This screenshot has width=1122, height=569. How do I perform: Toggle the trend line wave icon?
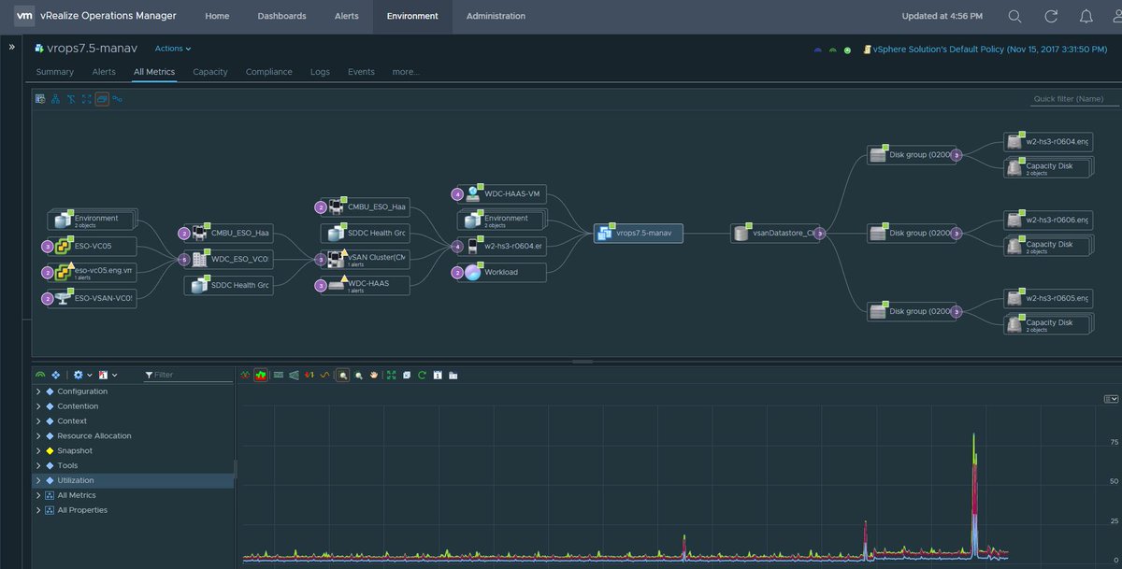[x=325, y=375]
